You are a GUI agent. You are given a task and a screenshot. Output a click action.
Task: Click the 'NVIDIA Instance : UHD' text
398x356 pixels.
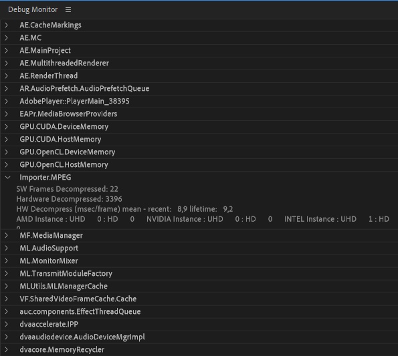click(x=185, y=219)
